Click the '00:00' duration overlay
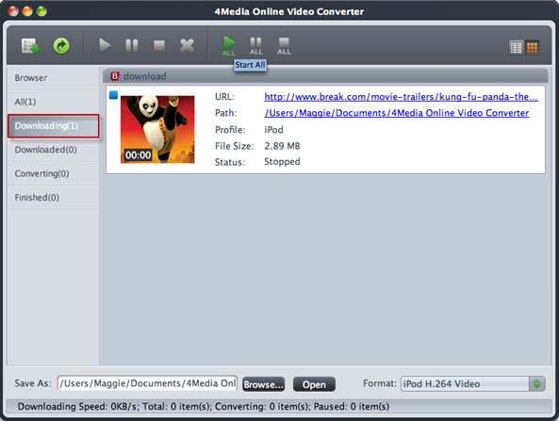Viewport: 559px width, 421px height. click(138, 155)
